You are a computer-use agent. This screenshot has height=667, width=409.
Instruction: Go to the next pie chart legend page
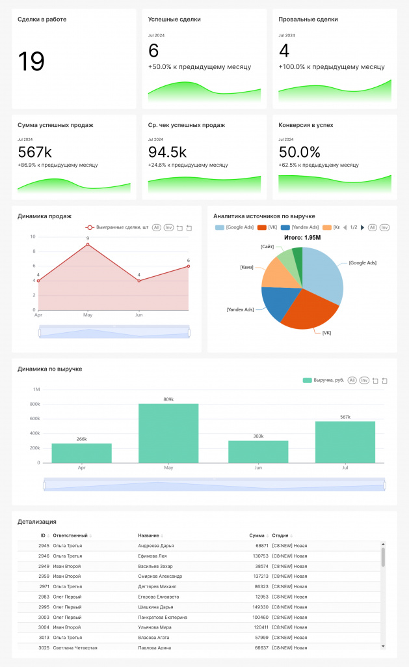(x=363, y=227)
